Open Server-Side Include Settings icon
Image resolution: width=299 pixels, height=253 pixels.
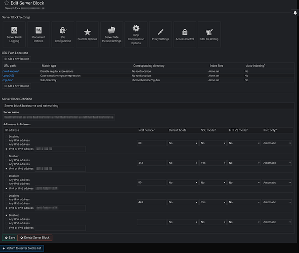pyautogui.click(x=111, y=34)
